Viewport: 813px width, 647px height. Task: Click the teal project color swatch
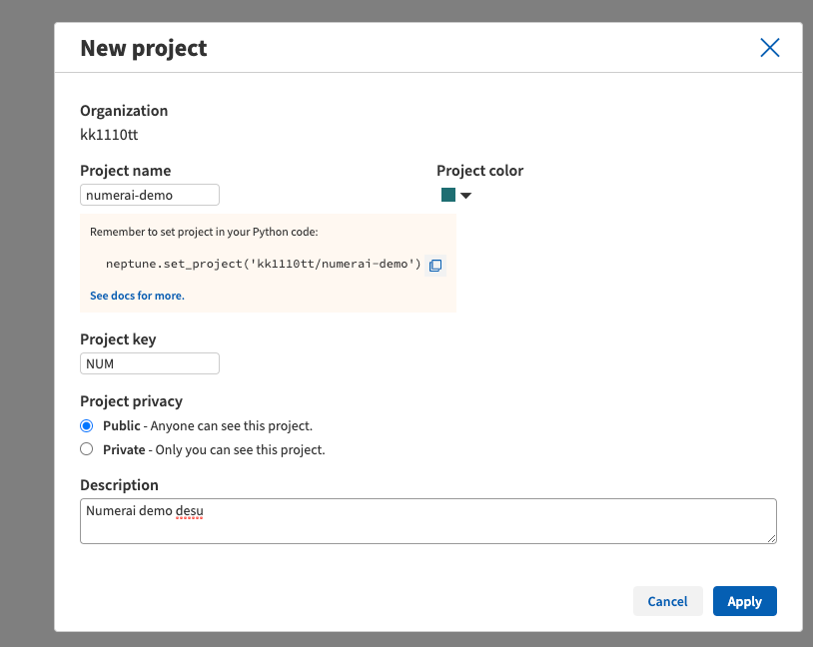pyautogui.click(x=448, y=195)
